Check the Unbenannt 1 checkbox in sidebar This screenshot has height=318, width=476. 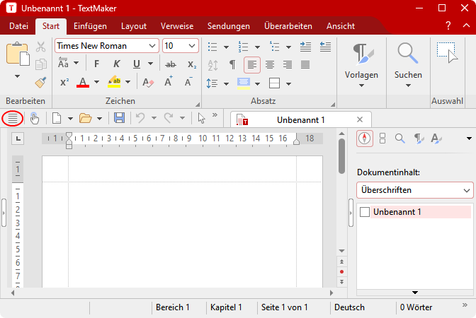[x=365, y=212]
